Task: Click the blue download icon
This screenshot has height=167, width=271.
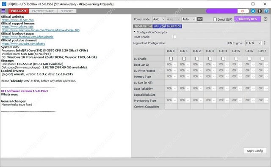Action: click(253, 11)
